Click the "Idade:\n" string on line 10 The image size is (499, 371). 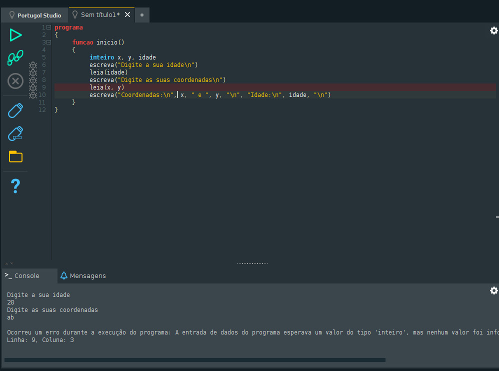tap(264, 95)
